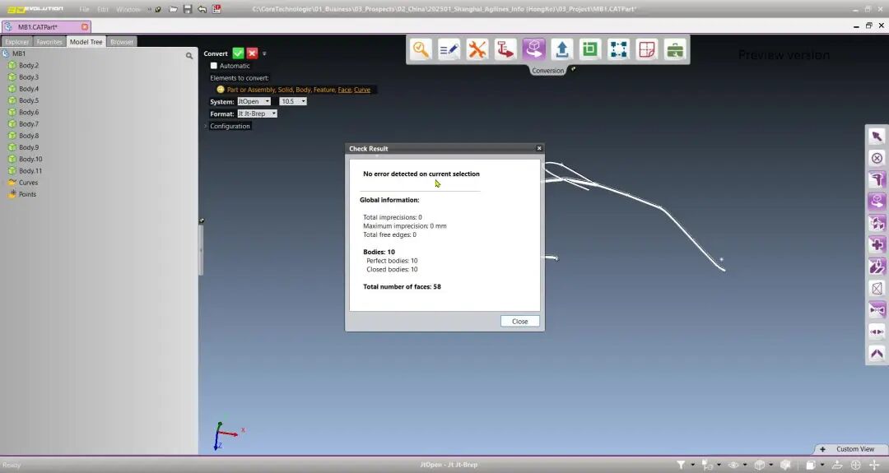889x473 pixels.
Task: Click the Curve link in elements to convert
Action: tap(361, 90)
